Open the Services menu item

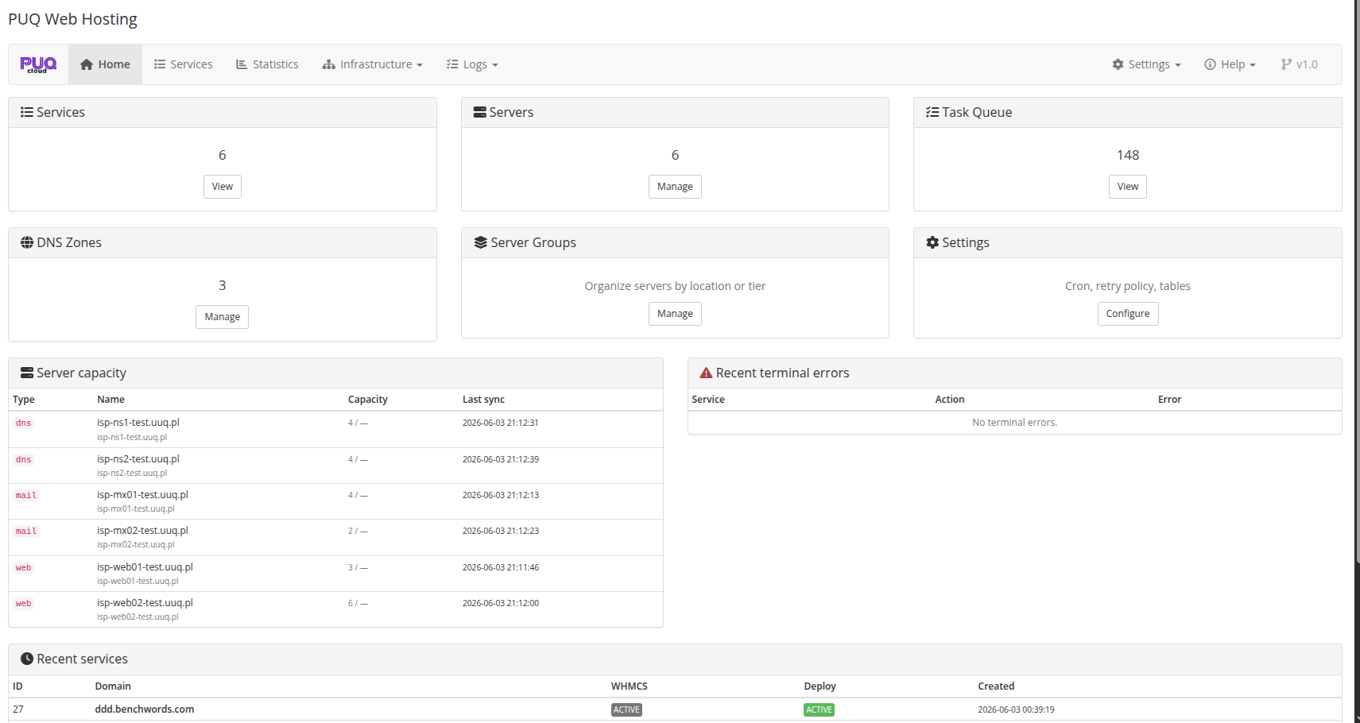[183, 64]
